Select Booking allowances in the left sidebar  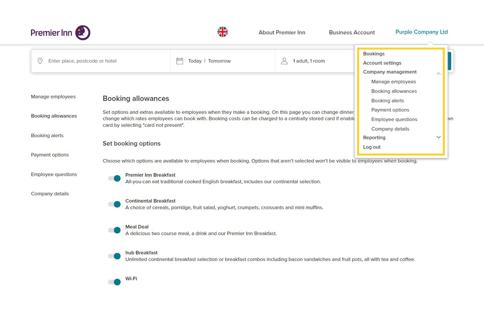(54, 116)
